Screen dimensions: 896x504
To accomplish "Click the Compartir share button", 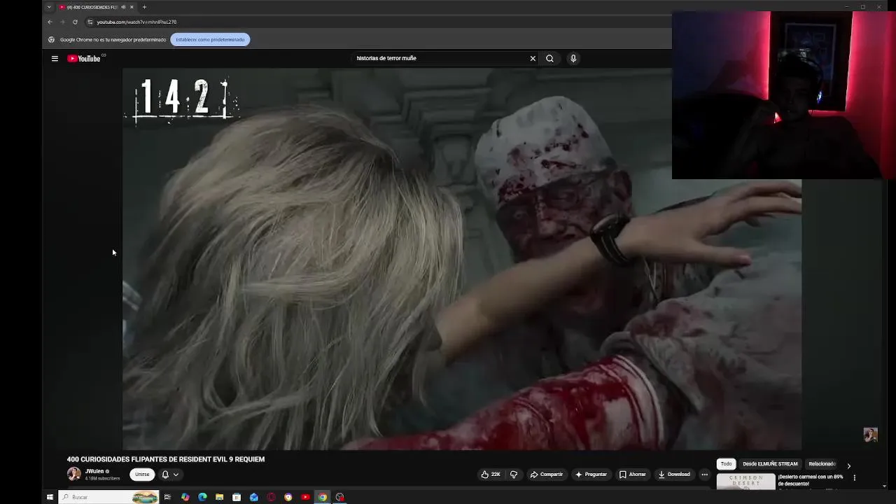I will [547, 475].
